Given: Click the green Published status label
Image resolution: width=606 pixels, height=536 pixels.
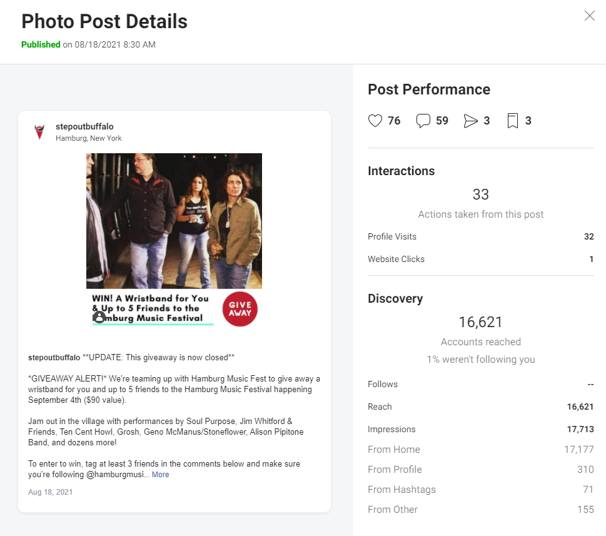Looking at the screenshot, I should (x=41, y=44).
